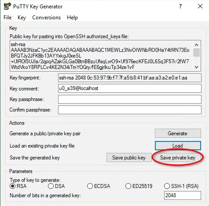Image resolution: width=209 pixels, height=206 pixels.
Task: Open the Key menu
Action: (x=22, y=18)
